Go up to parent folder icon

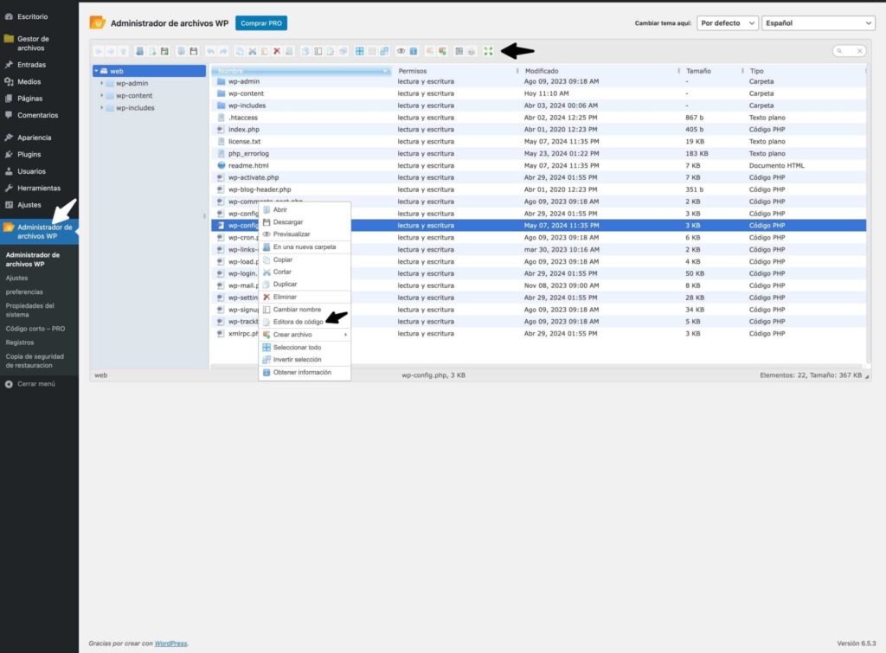tap(123, 51)
